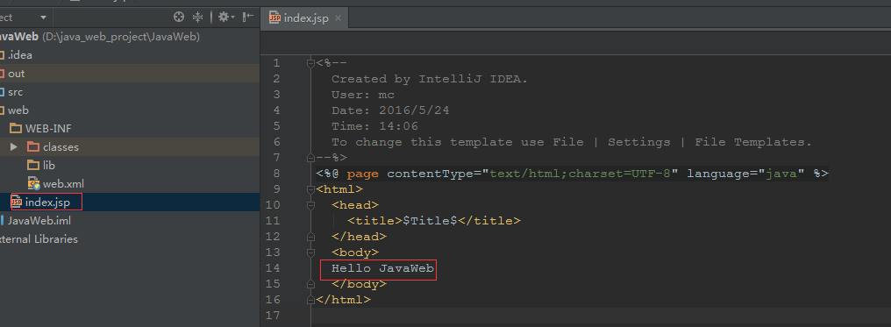This screenshot has width=891, height=327.
Task: Select the out folder in project tree
Action: (x=130, y=74)
